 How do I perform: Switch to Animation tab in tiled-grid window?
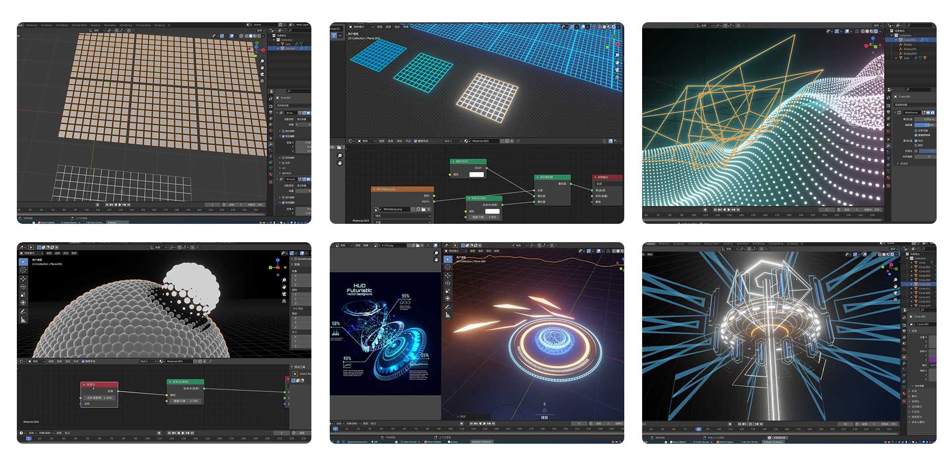pyautogui.click(x=110, y=25)
